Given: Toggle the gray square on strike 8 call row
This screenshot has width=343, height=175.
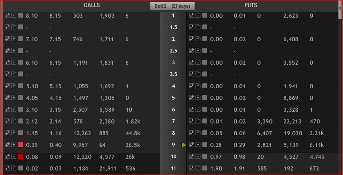Looking at the screenshot, I should click(x=20, y=132).
